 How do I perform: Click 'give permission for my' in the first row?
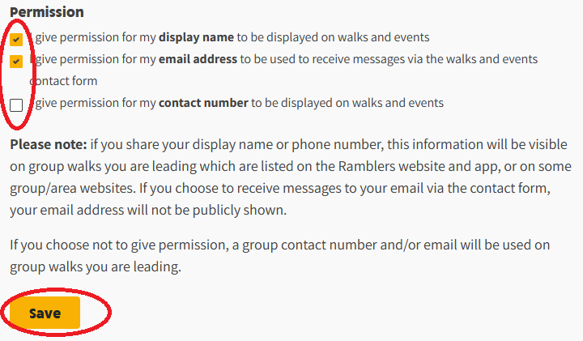coord(96,37)
